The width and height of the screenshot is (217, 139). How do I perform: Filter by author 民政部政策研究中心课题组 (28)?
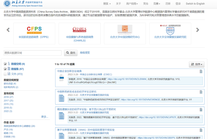click(19, 126)
